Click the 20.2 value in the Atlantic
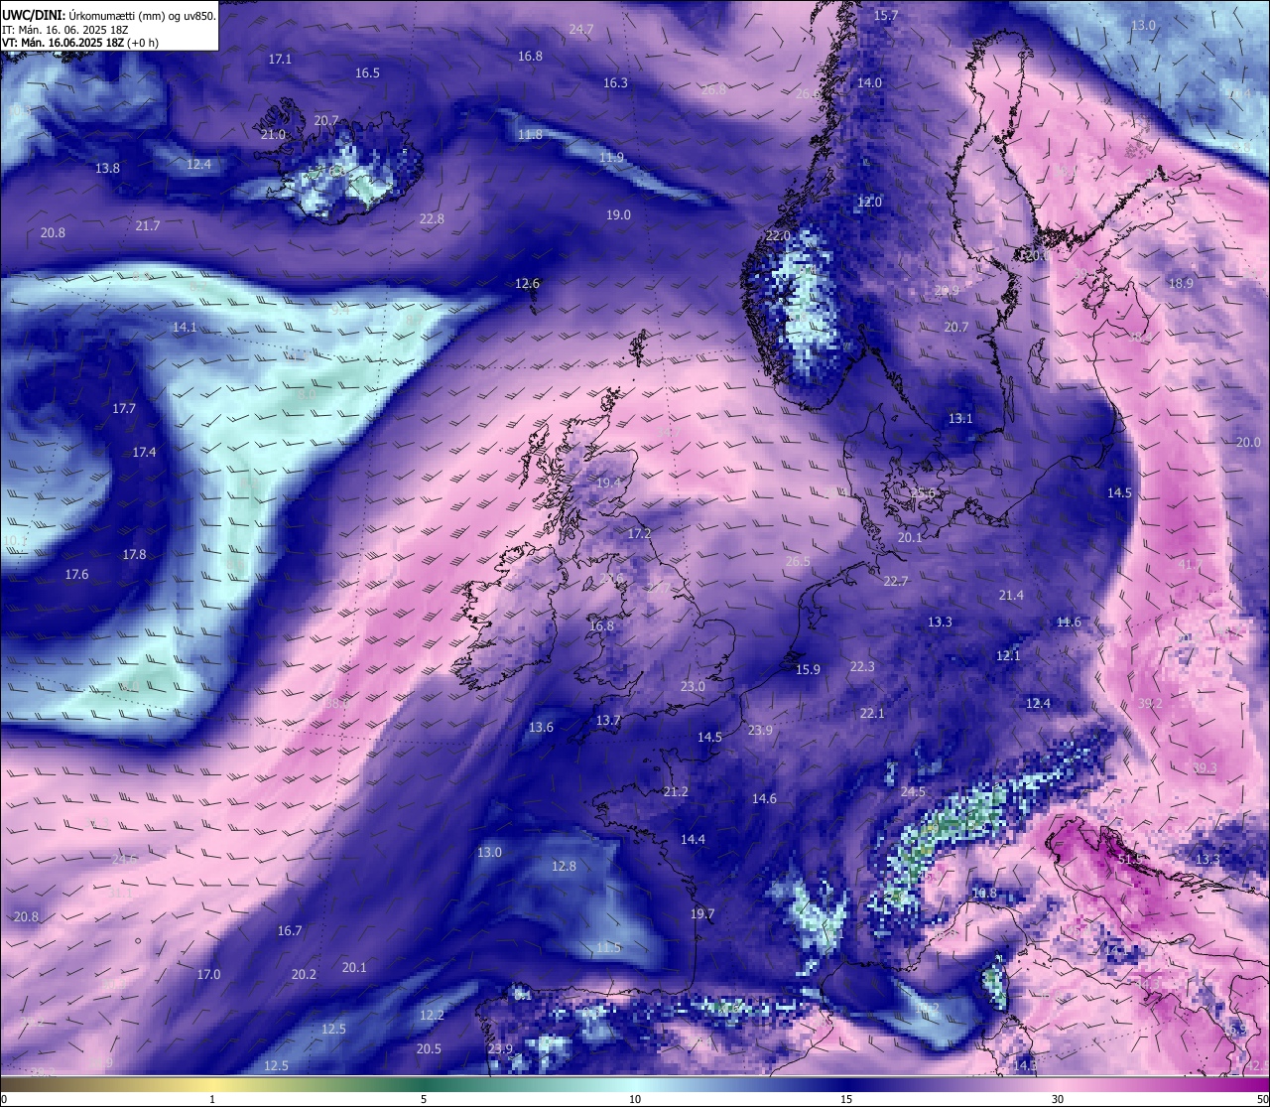 click(304, 974)
